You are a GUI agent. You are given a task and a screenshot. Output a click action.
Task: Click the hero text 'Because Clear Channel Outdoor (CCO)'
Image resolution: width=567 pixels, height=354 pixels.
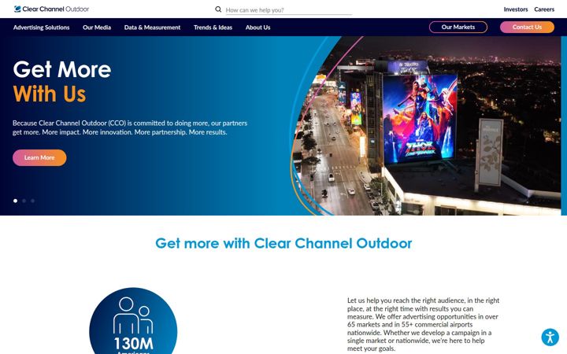(x=130, y=127)
